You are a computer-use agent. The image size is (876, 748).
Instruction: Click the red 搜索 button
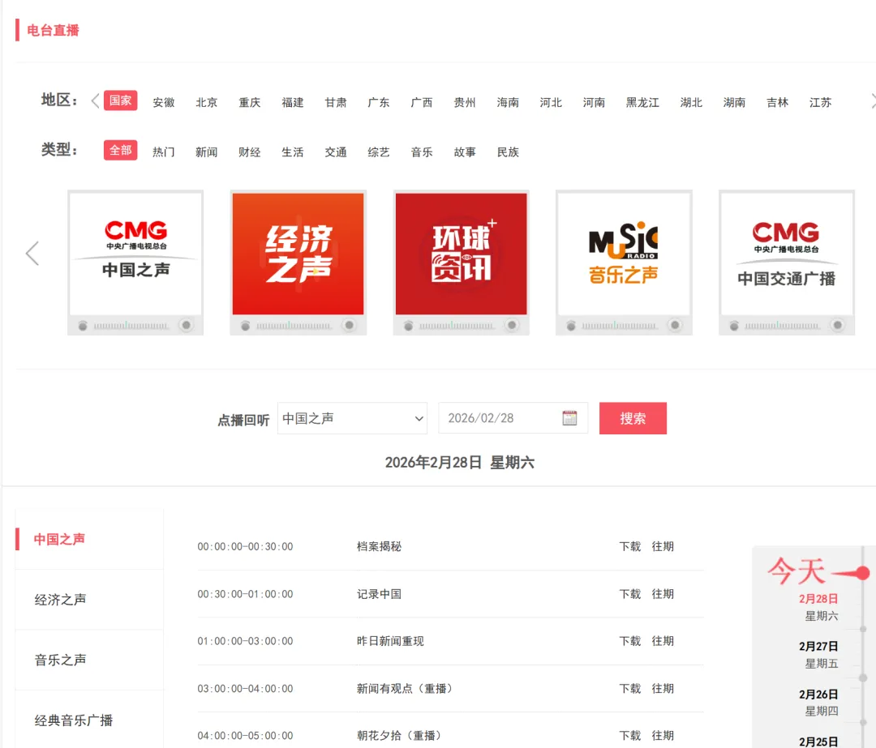tap(633, 418)
